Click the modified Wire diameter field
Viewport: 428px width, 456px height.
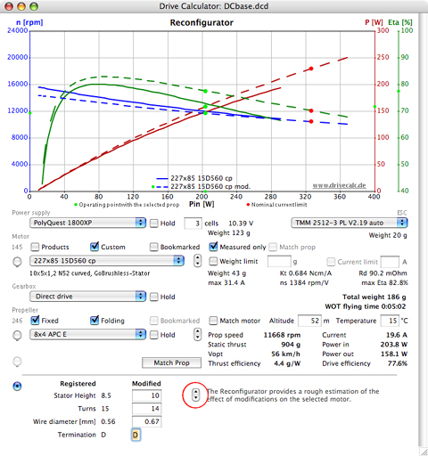coord(147,421)
